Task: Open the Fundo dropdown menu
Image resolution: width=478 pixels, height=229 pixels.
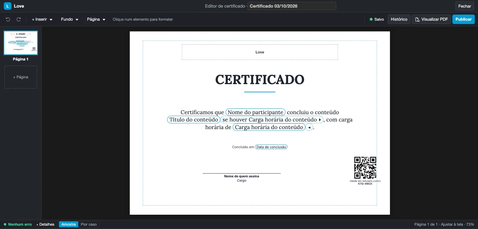Action: coord(70,19)
